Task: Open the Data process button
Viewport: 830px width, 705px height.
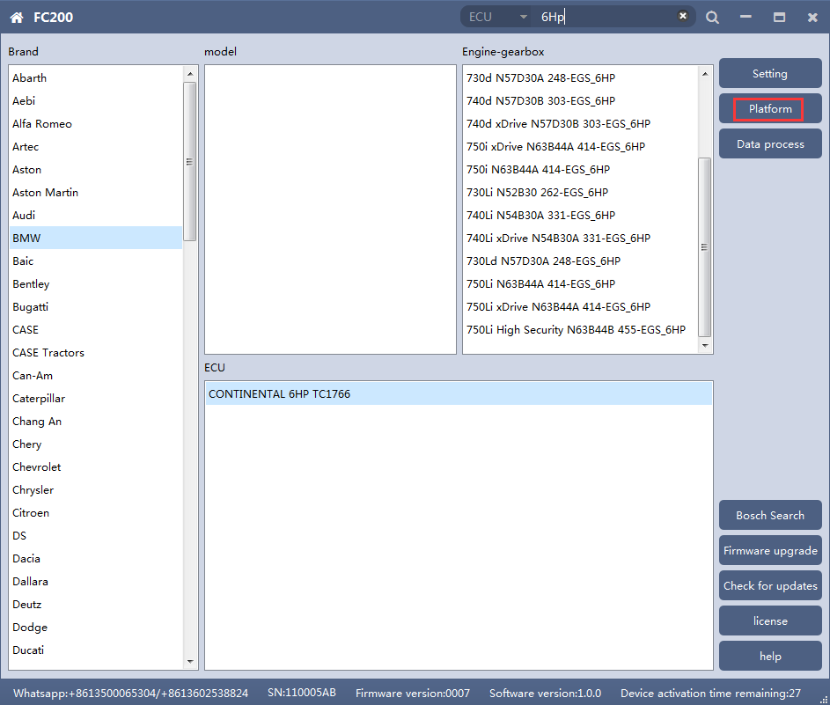Action: click(x=770, y=144)
